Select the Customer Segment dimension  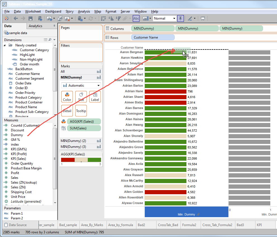tap(30, 79)
